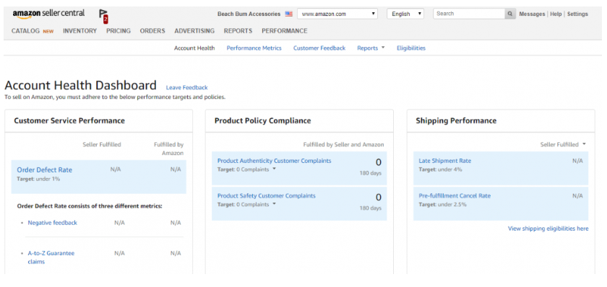The image size is (607, 287).
Task: Open the REPORTS top menu
Action: point(238,31)
